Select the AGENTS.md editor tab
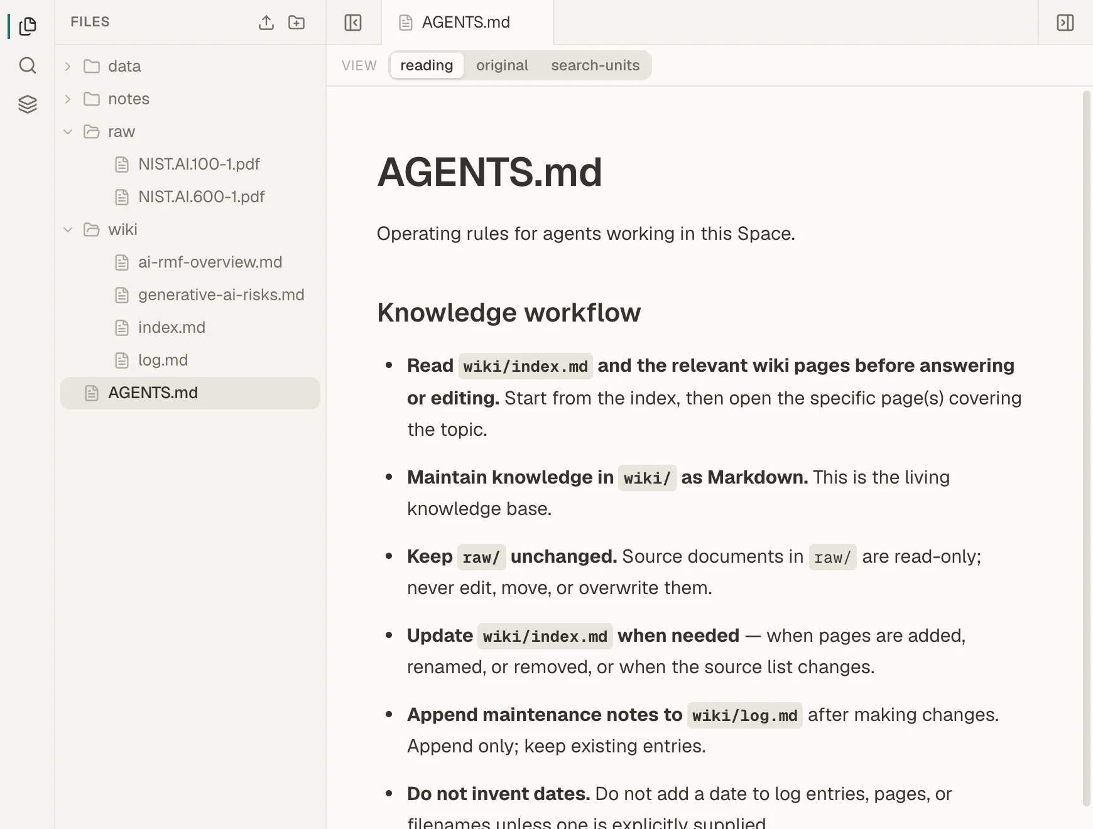 pos(467,23)
